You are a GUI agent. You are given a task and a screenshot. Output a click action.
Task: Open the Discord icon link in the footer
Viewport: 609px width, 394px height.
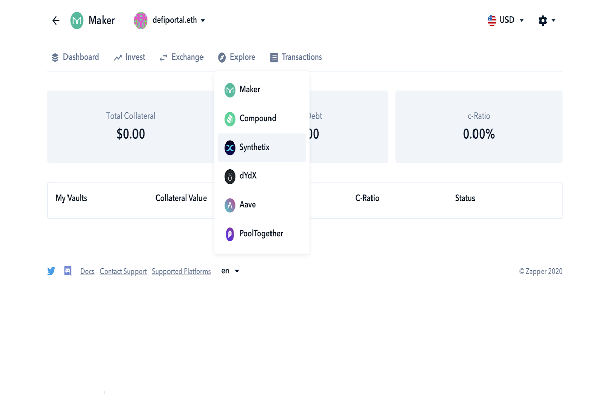68,271
